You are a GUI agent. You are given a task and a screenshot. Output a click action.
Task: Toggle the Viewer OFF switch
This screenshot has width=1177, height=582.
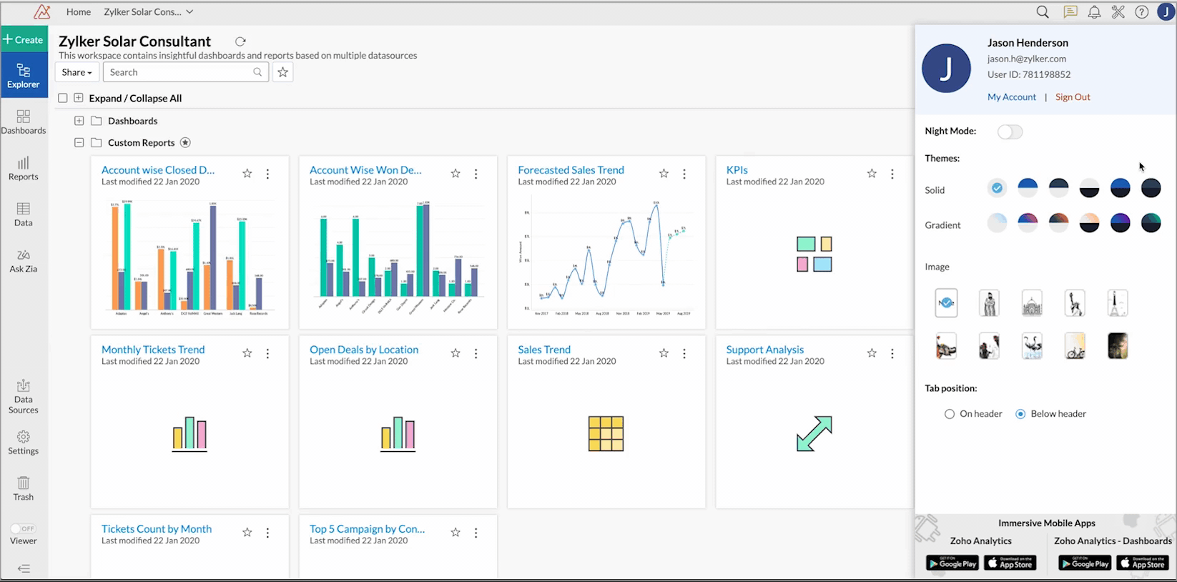[23, 528]
